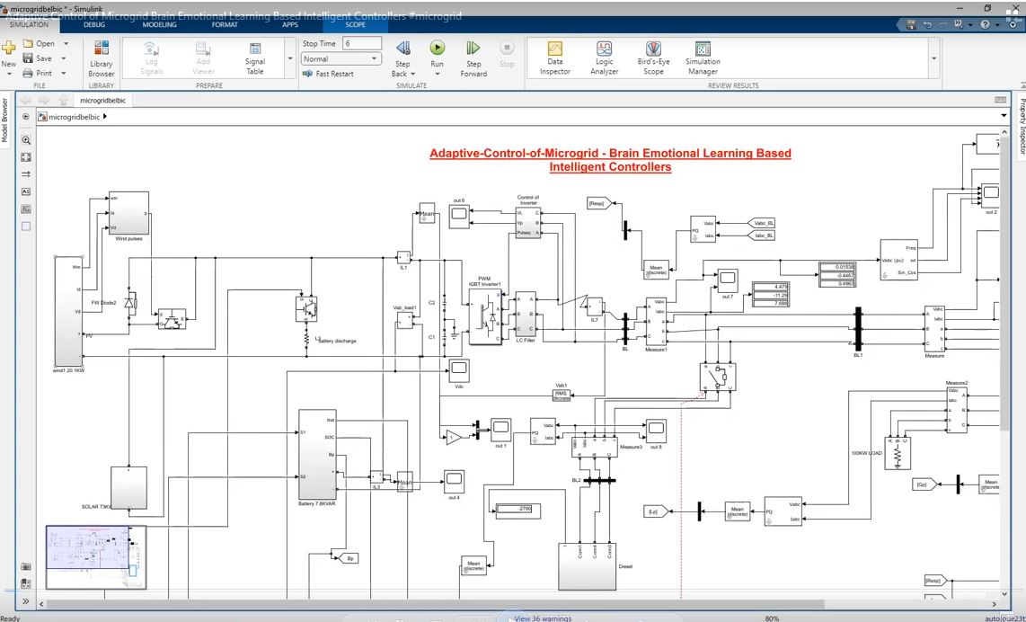Click the scope block labeled out 6

coord(459,217)
